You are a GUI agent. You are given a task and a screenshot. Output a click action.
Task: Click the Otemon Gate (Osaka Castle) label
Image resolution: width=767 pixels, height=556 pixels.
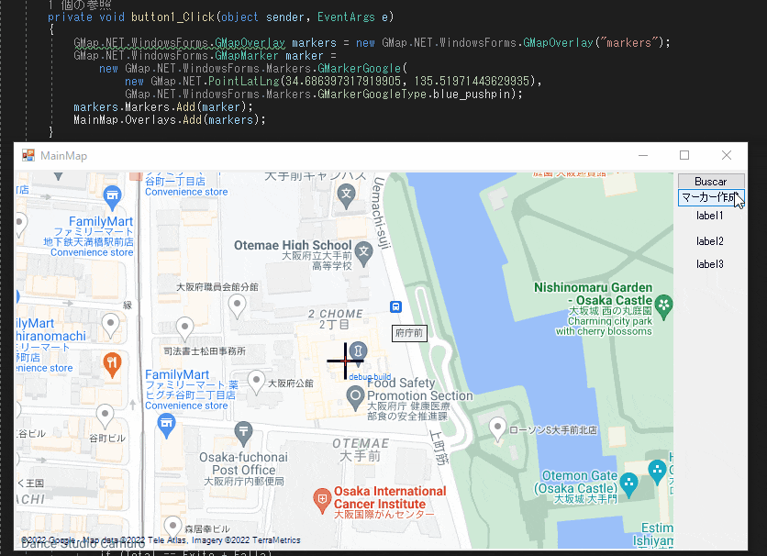coord(575,483)
